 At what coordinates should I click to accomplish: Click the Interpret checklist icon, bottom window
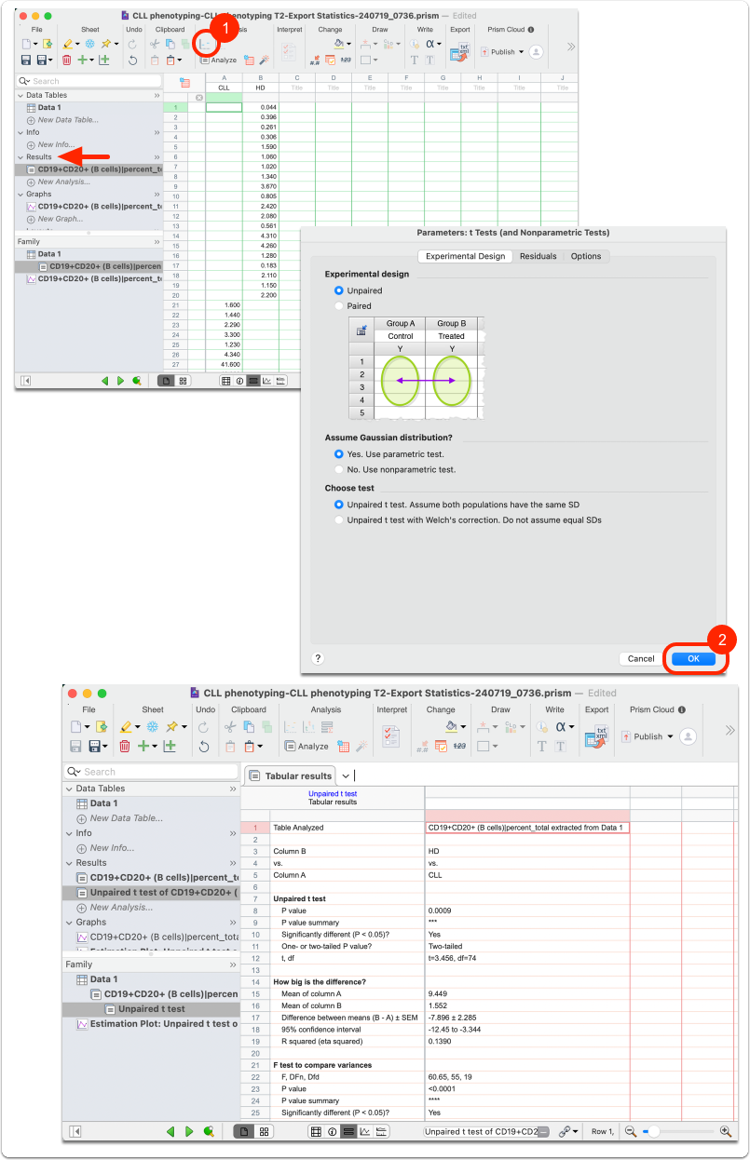coord(392,735)
